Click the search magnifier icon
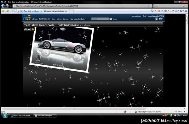 click(184, 6)
